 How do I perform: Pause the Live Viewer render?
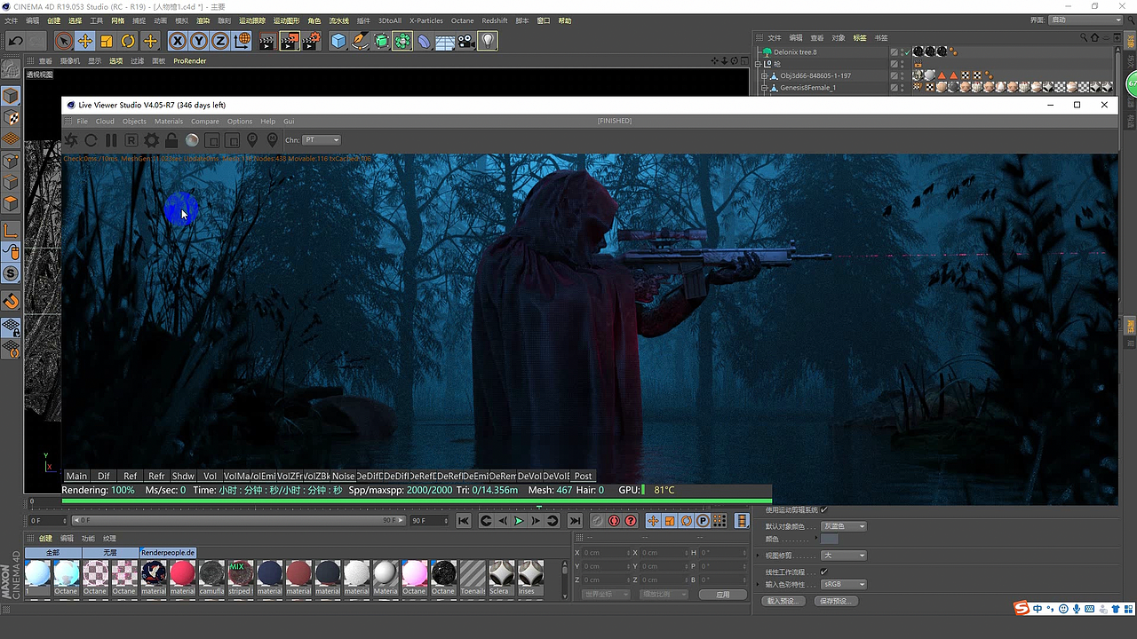point(111,140)
